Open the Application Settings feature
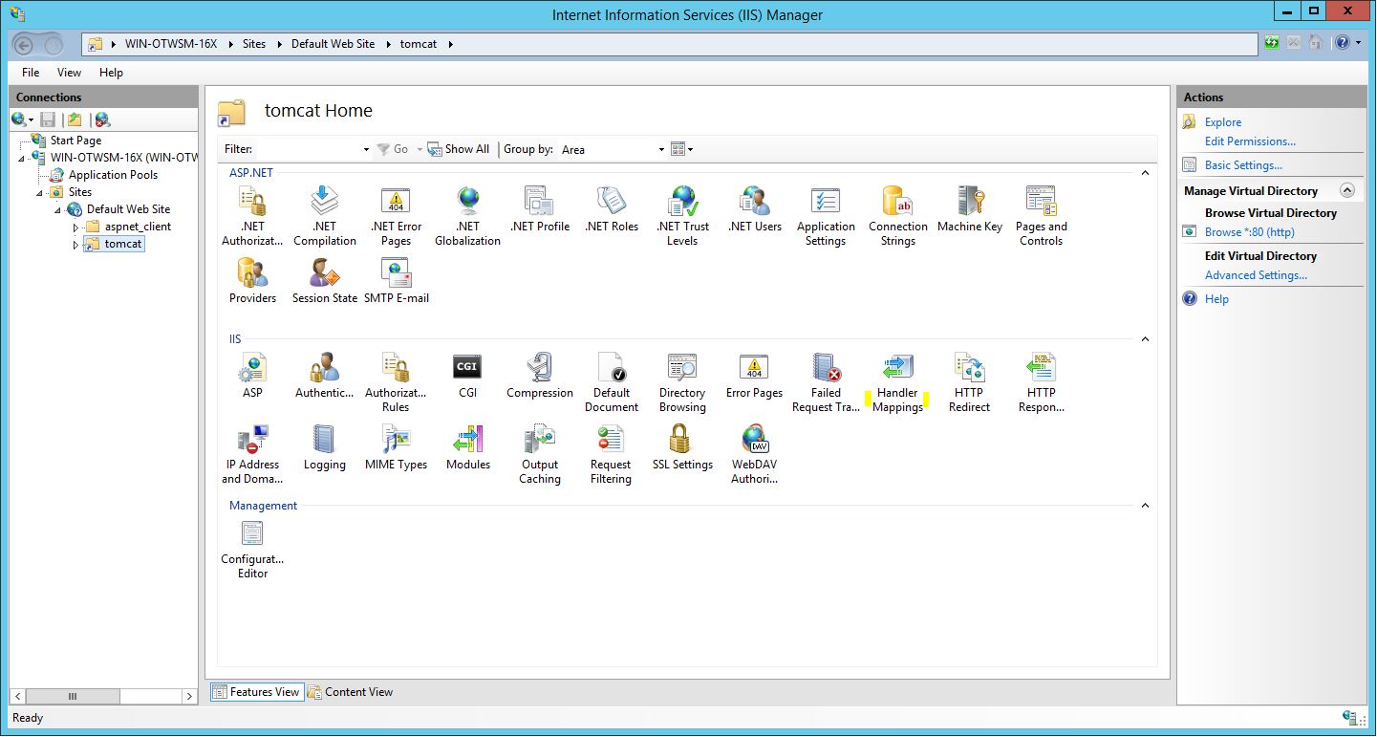Viewport: 1377px width, 737px height. [x=826, y=216]
